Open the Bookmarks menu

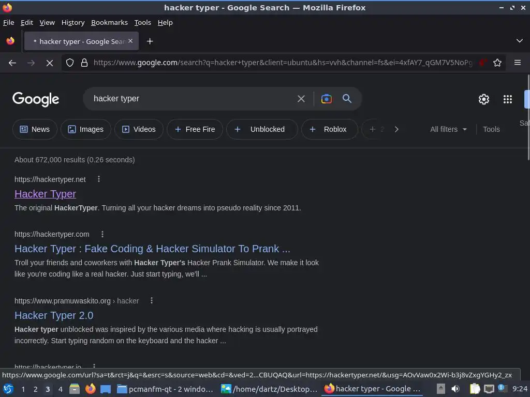(110, 22)
